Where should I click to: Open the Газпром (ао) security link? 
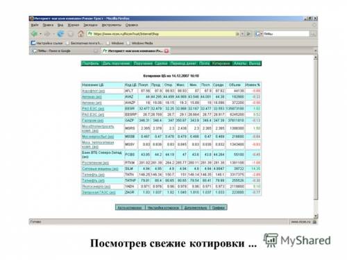[93, 121]
